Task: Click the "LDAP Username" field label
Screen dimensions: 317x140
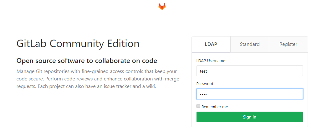Action: click(x=211, y=60)
